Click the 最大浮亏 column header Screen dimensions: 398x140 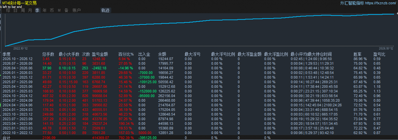(192, 54)
